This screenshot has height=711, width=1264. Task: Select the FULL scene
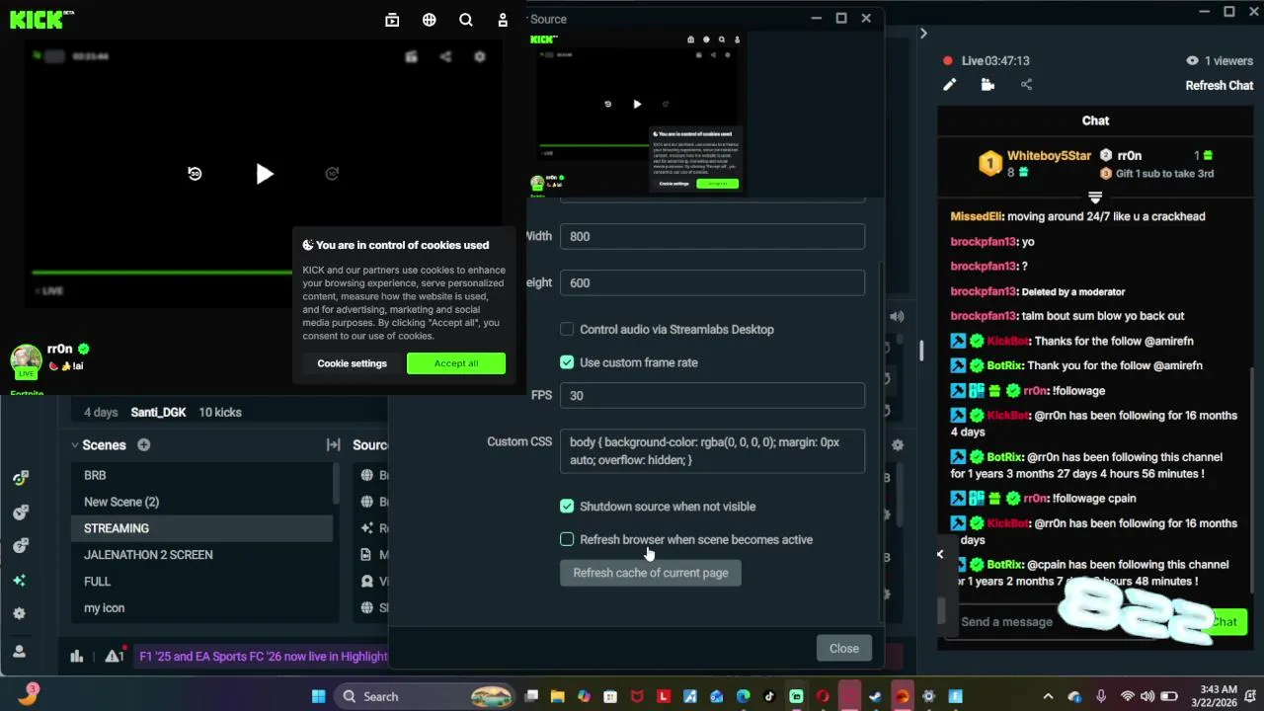click(x=201, y=582)
